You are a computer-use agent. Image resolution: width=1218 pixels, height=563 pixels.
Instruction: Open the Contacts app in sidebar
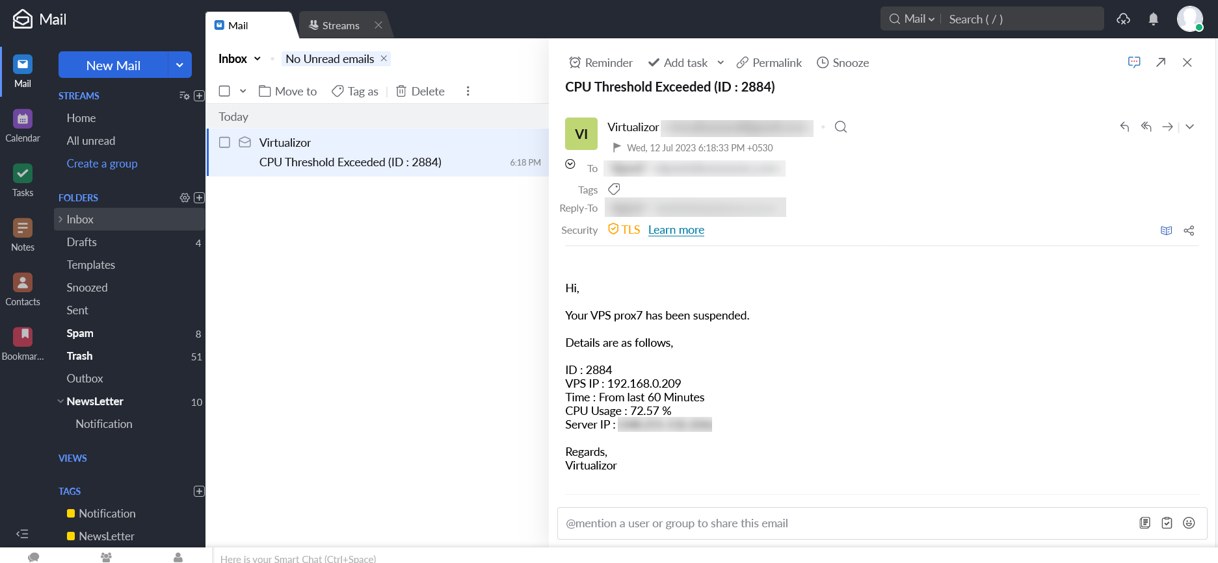[x=23, y=289]
